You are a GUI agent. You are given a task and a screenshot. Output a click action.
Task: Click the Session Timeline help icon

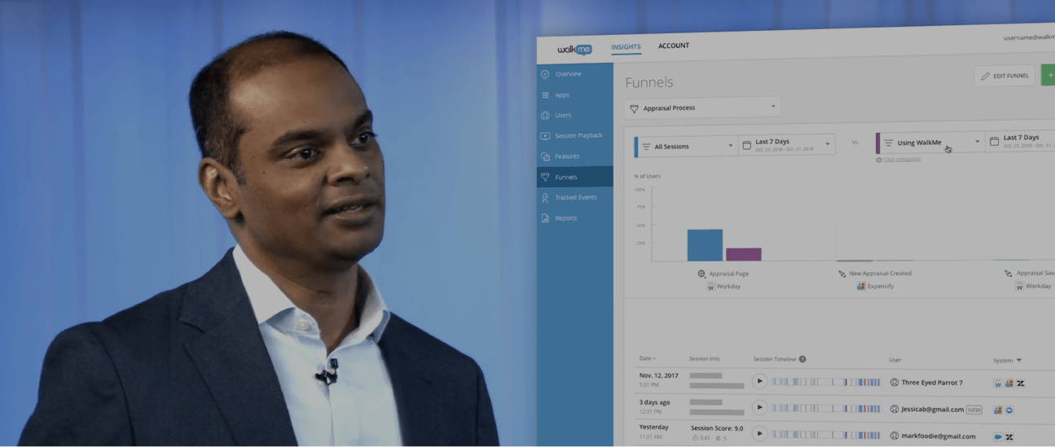(x=802, y=359)
